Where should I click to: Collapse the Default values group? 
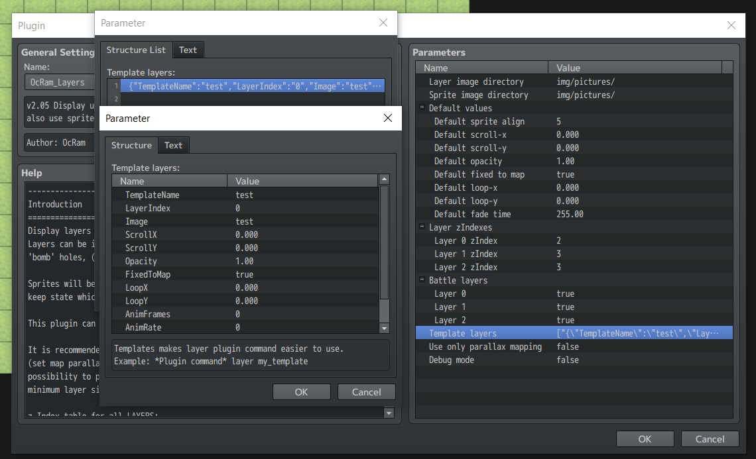tap(422, 108)
